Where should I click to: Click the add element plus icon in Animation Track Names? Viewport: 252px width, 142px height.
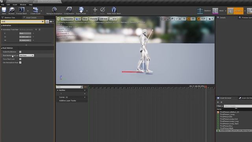tap(36, 30)
